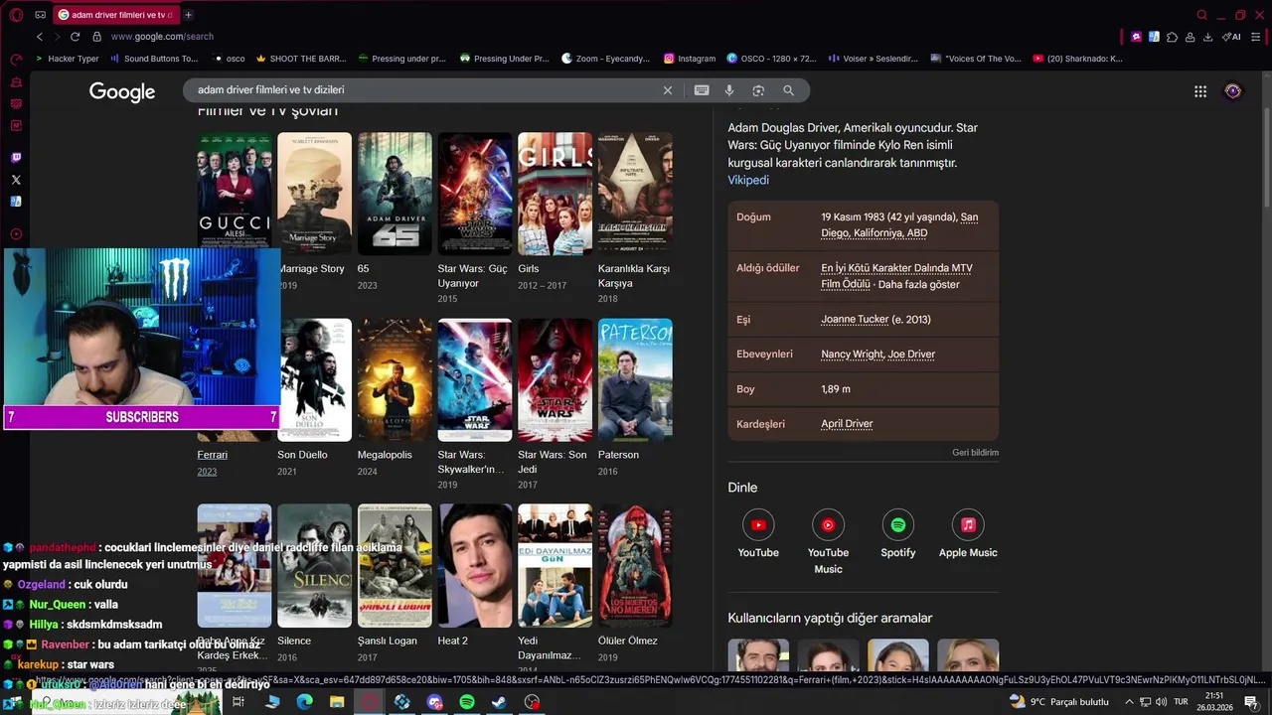The width and height of the screenshot is (1272, 715).
Task: Open Spotify from the Windows taskbar
Action: click(x=467, y=702)
